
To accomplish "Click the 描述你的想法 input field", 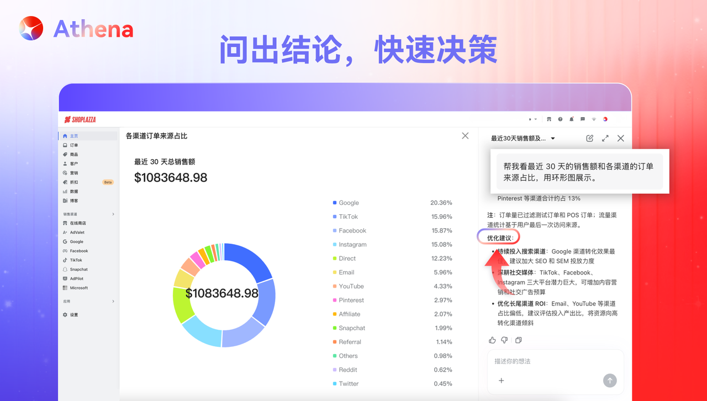I will pyautogui.click(x=555, y=361).
